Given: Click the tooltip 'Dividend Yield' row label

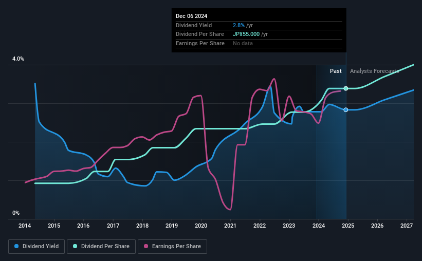Looking at the screenshot, I should [194, 25].
